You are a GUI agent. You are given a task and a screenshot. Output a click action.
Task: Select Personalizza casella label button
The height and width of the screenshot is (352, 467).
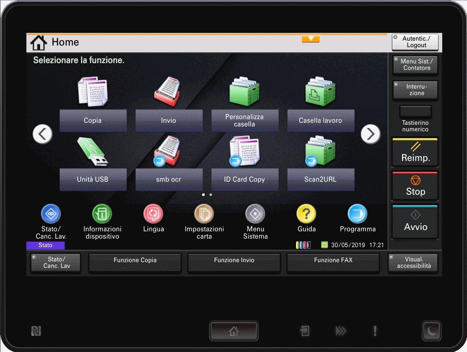(245, 121)
